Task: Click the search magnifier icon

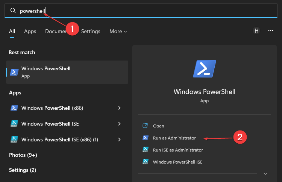Action: [13, 11]
